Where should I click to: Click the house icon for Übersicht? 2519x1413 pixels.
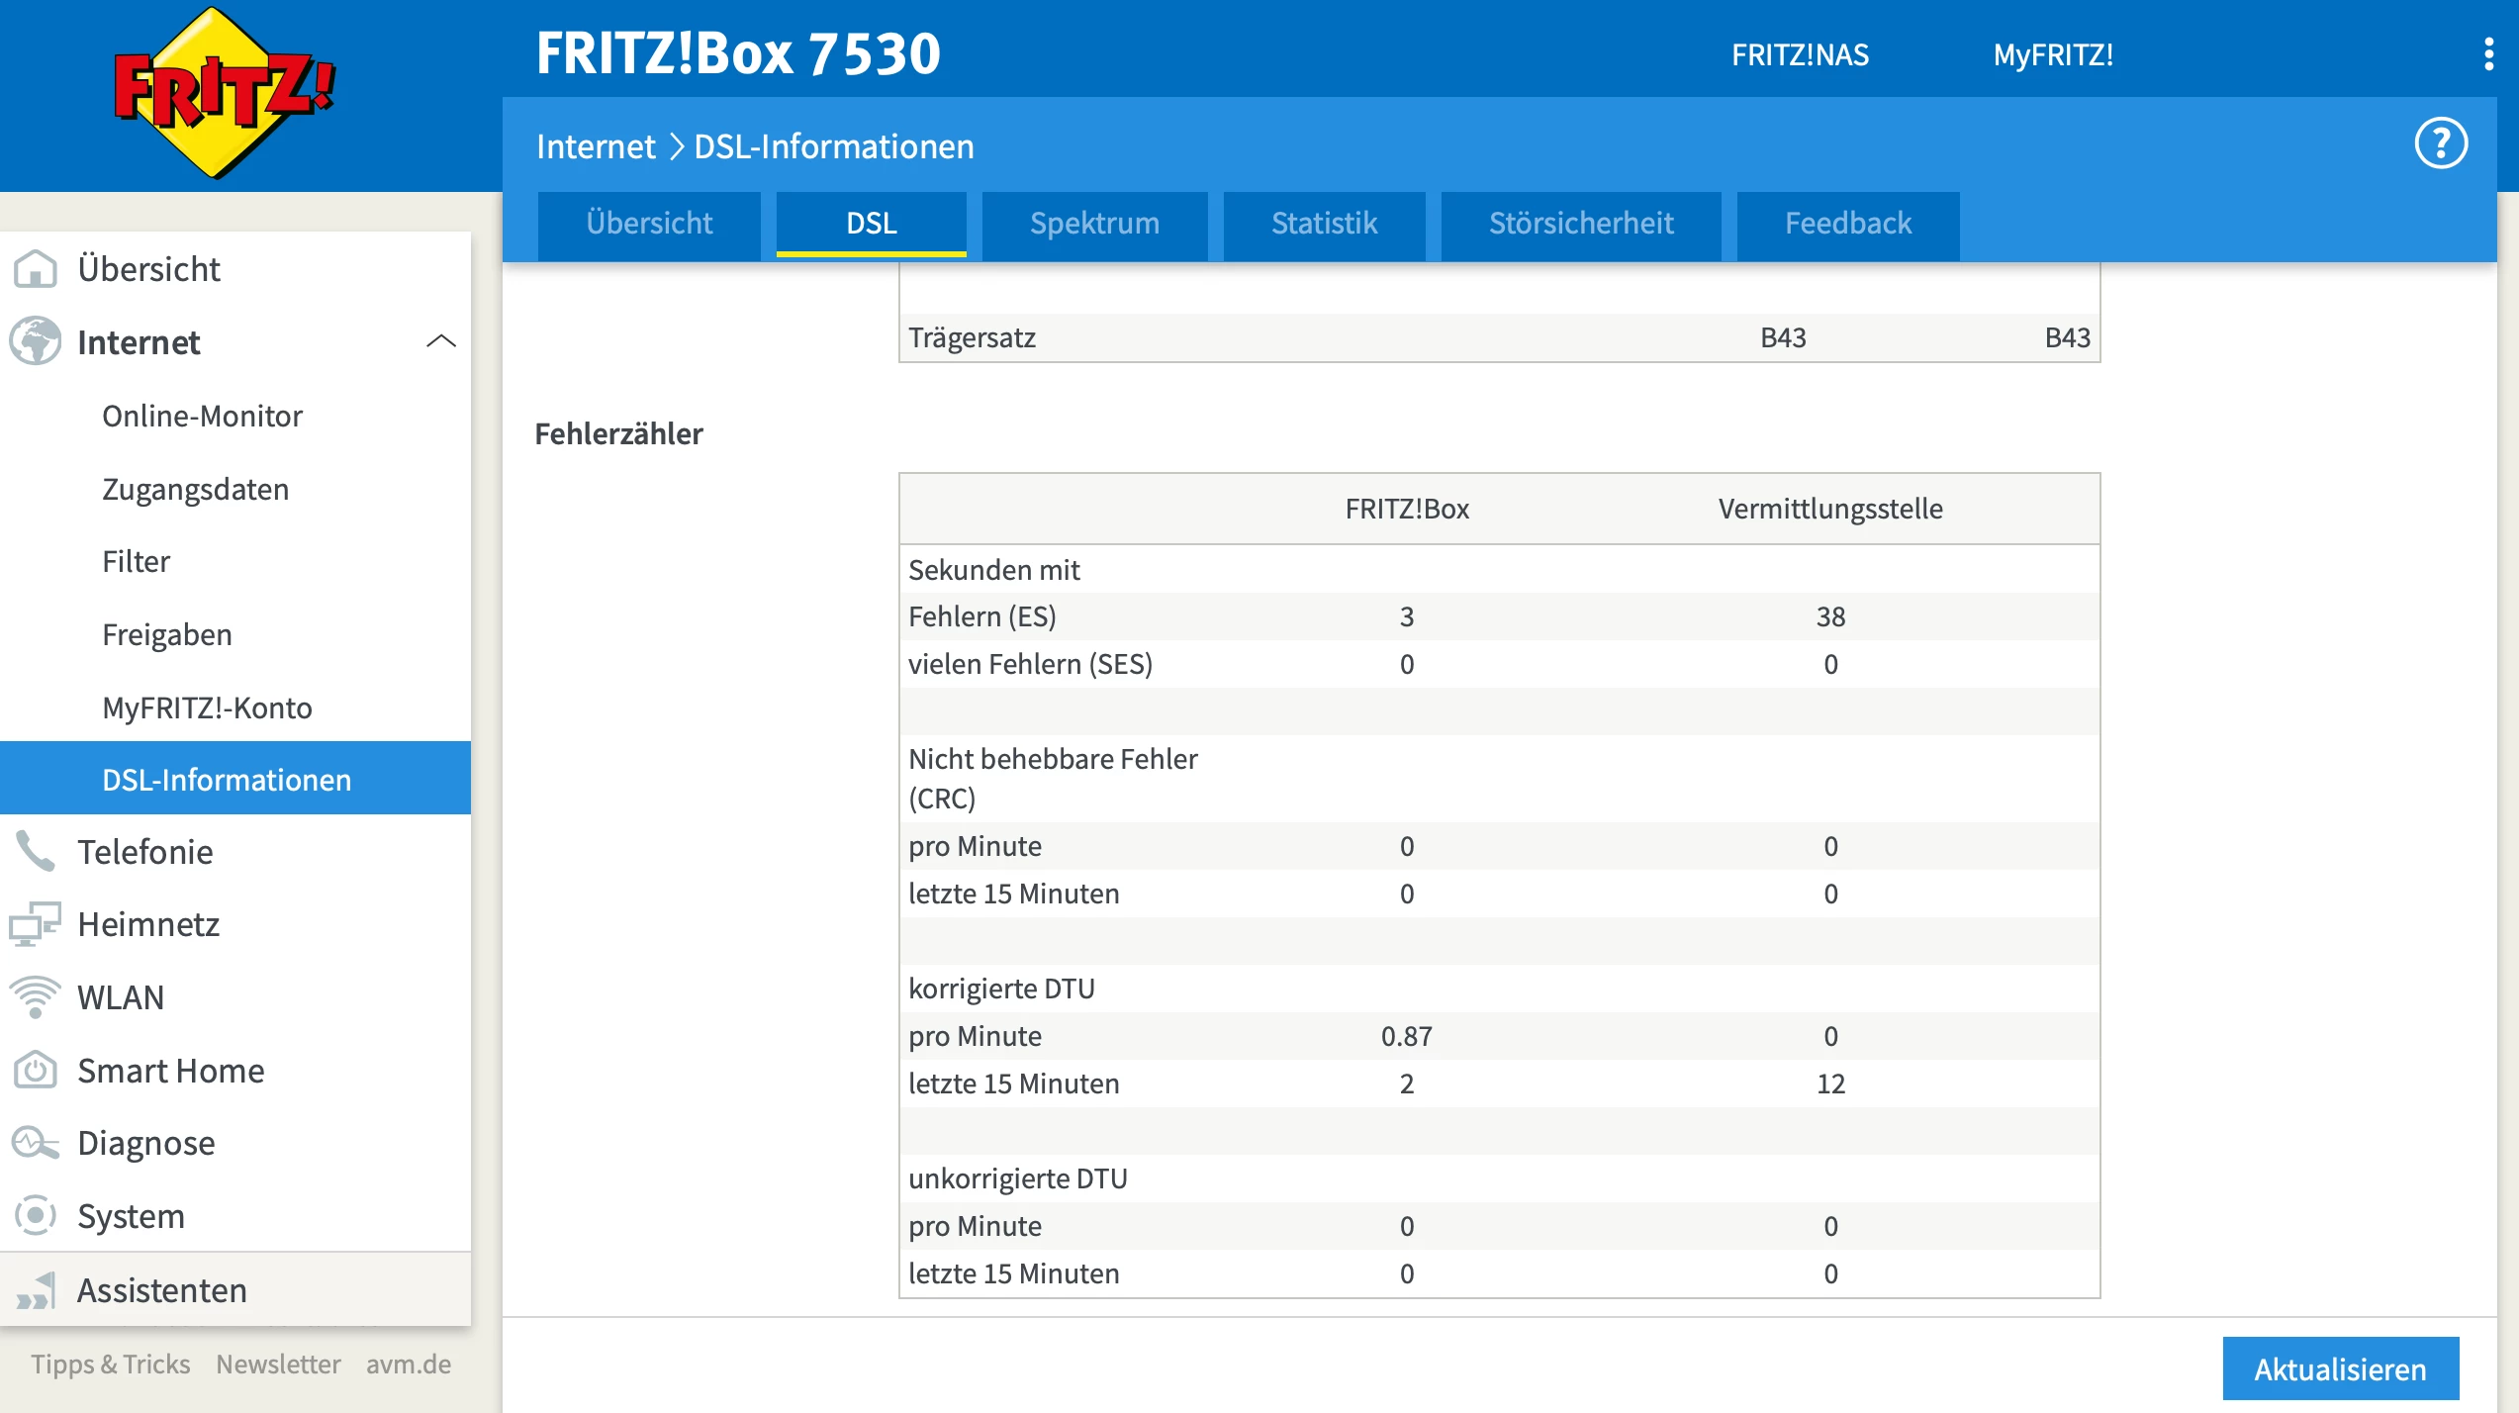[x=36, y=269]
